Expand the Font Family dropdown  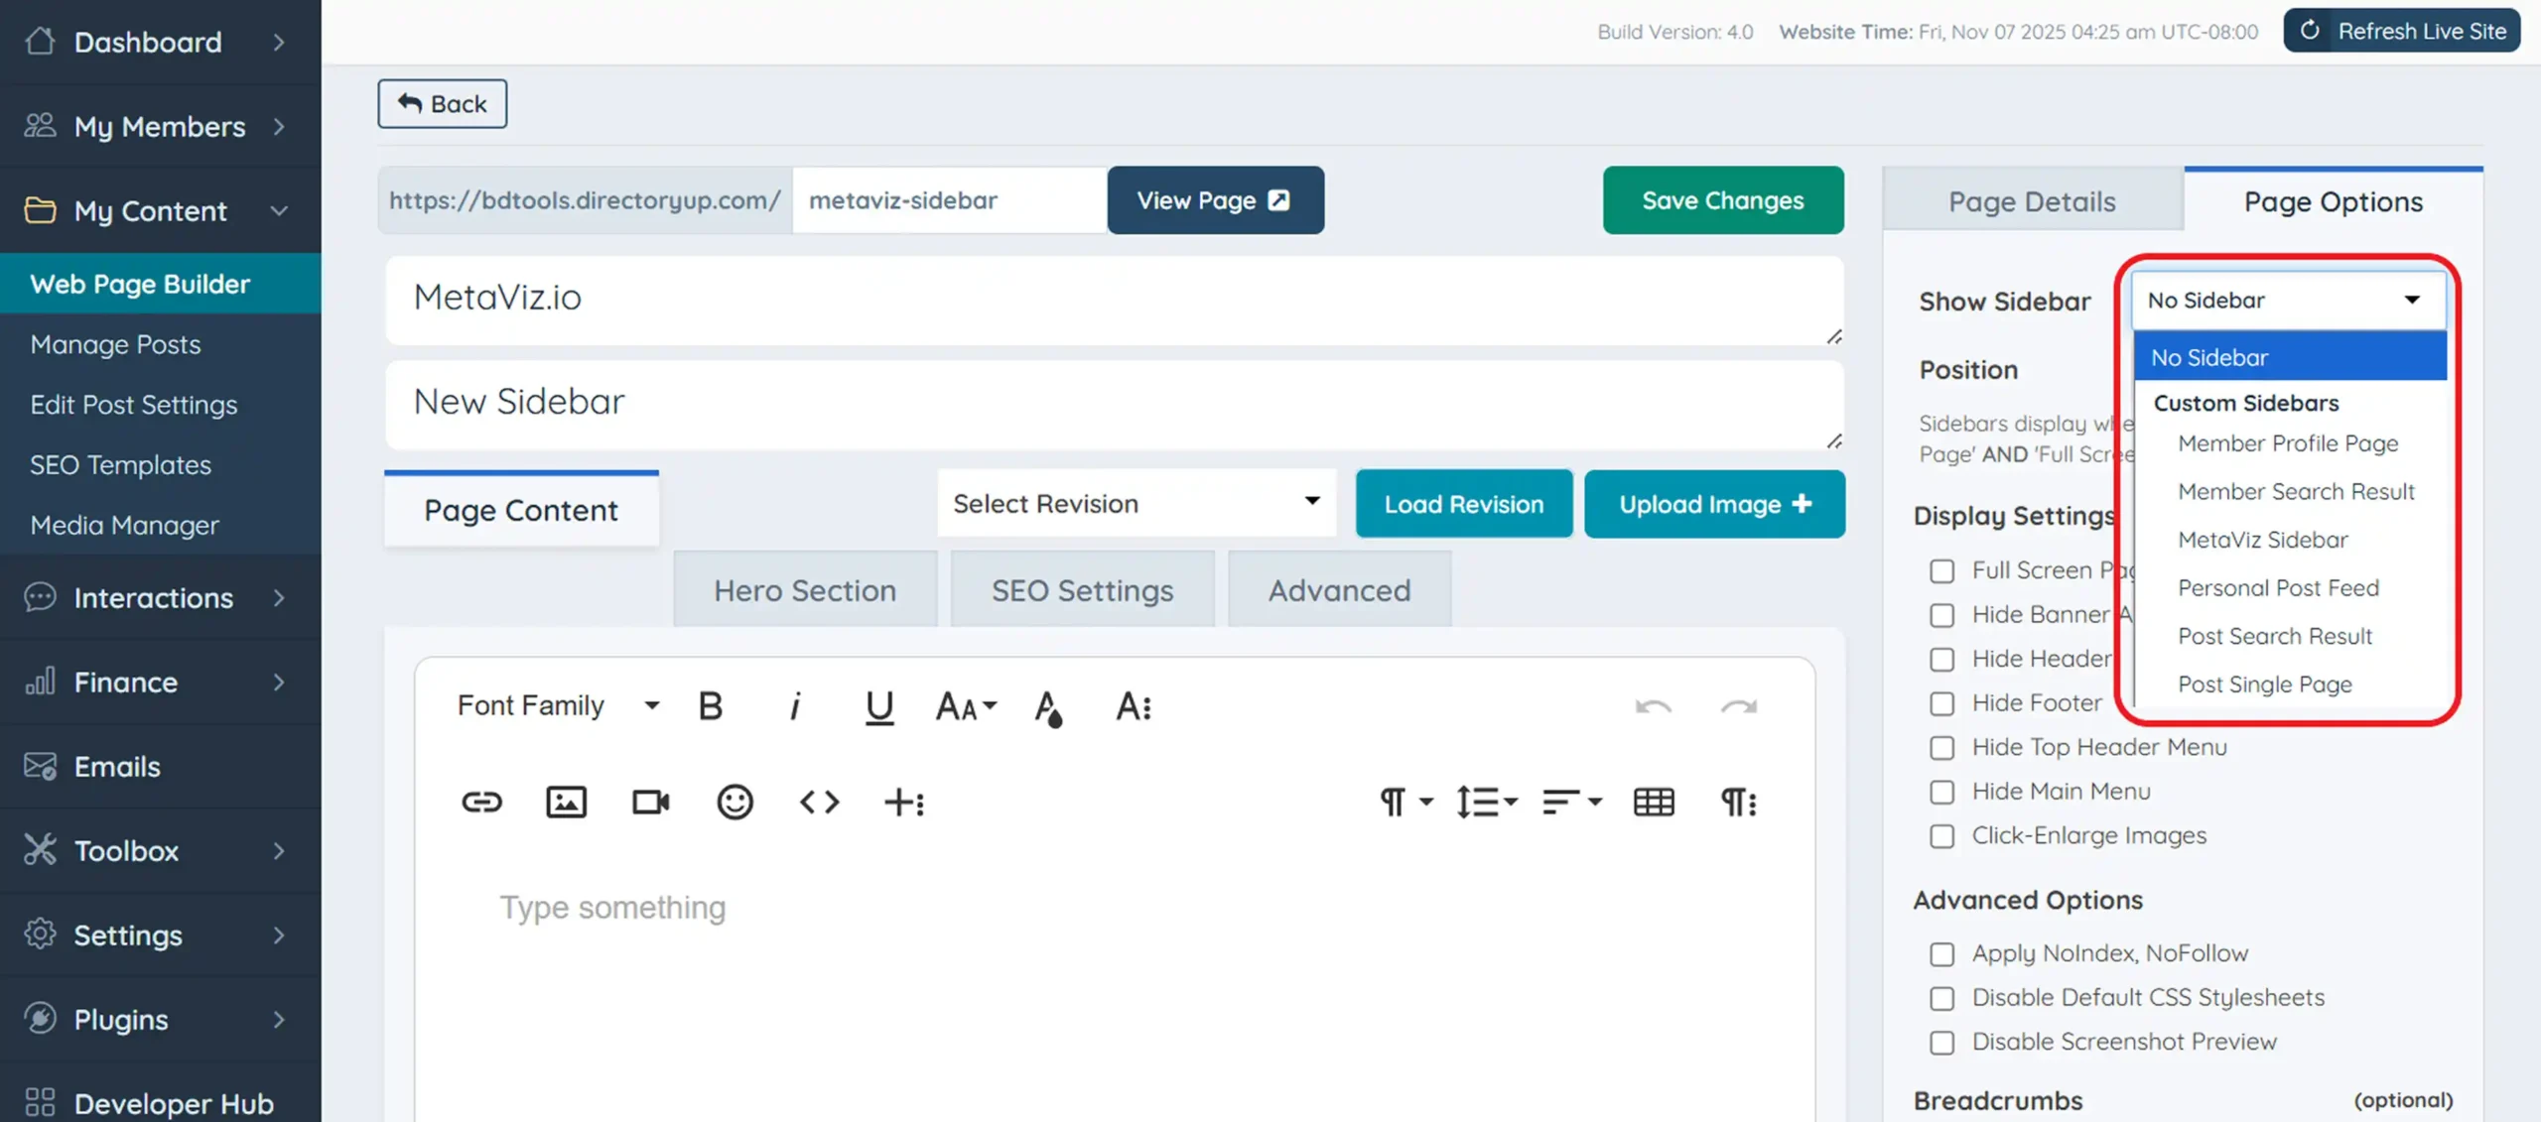coord(557,706)
